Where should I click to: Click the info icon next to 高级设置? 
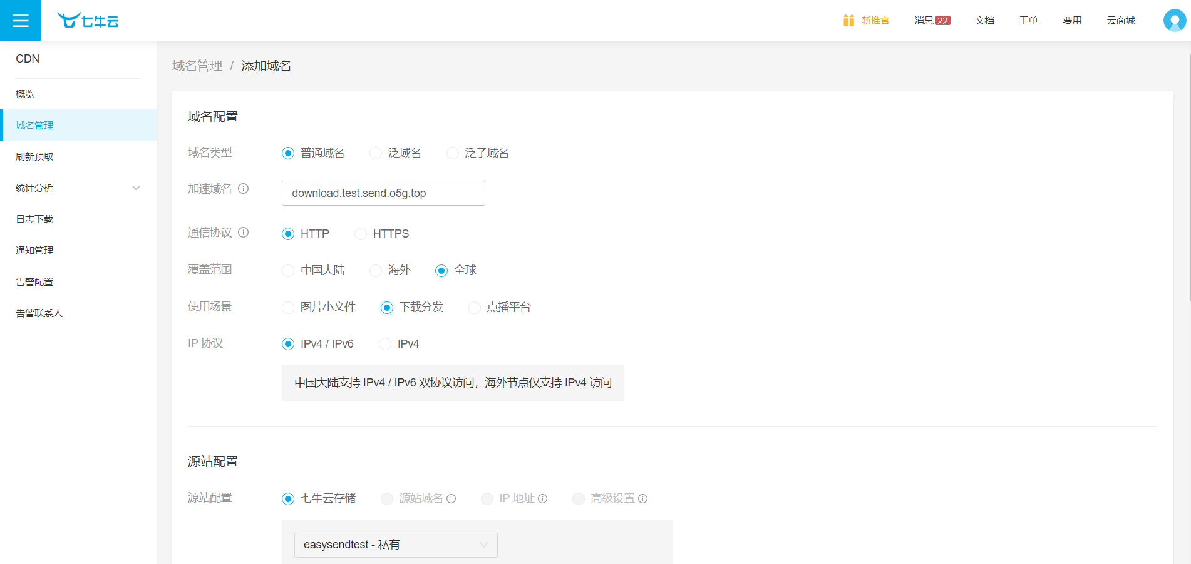642,499
